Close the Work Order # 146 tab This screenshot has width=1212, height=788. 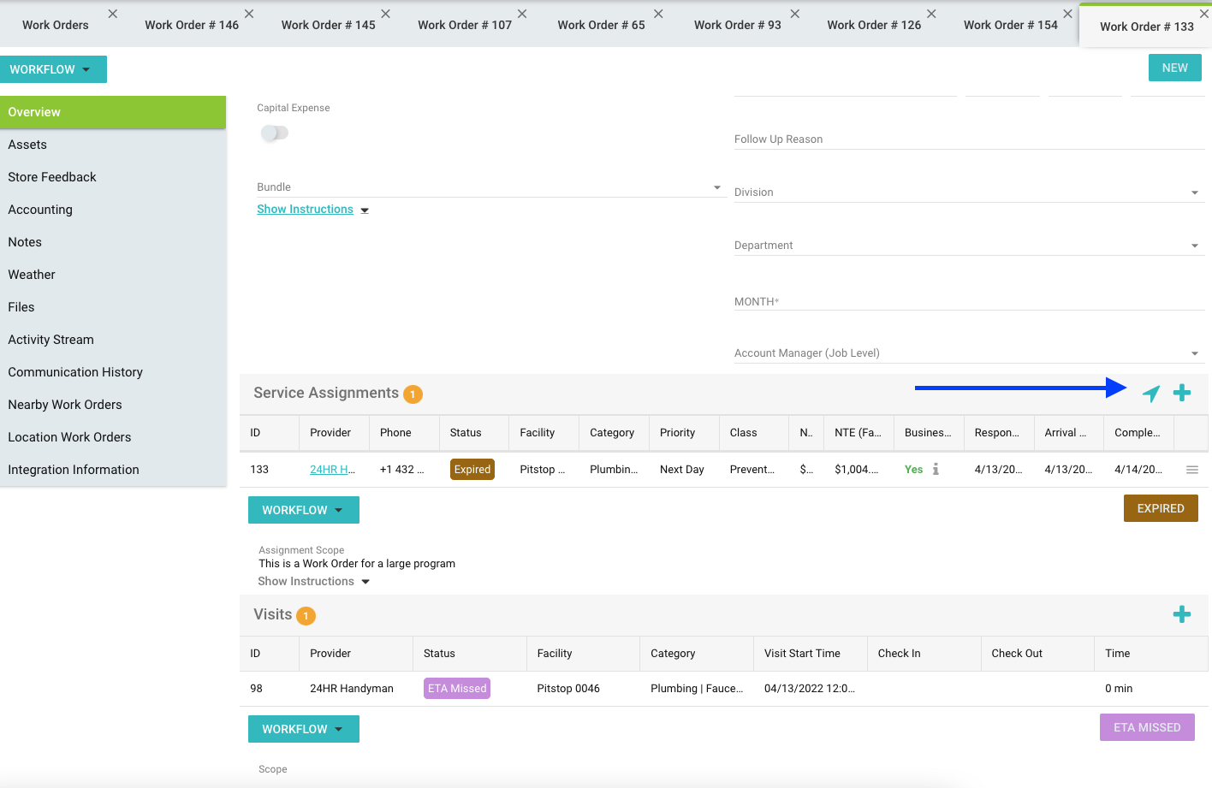(249, 14)
